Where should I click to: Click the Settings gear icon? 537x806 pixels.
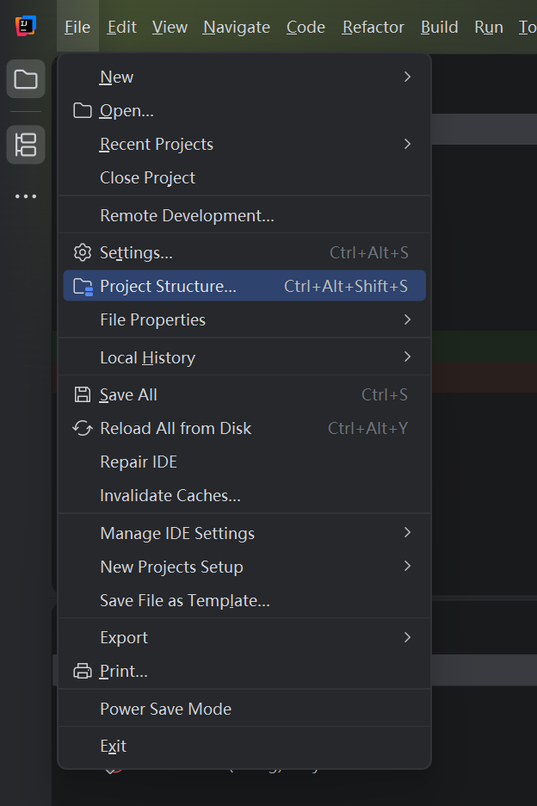click(x=83, y=253)
